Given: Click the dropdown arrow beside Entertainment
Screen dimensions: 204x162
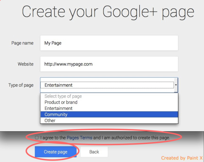Looking at the screenshot, I should pos(176,85).
